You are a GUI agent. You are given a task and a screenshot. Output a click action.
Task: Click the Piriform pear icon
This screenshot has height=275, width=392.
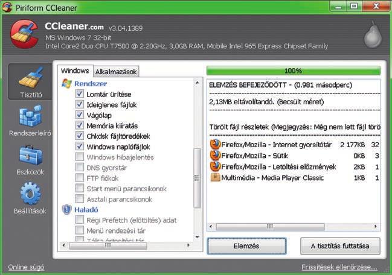pyautogui.click(x=373, y=34)
